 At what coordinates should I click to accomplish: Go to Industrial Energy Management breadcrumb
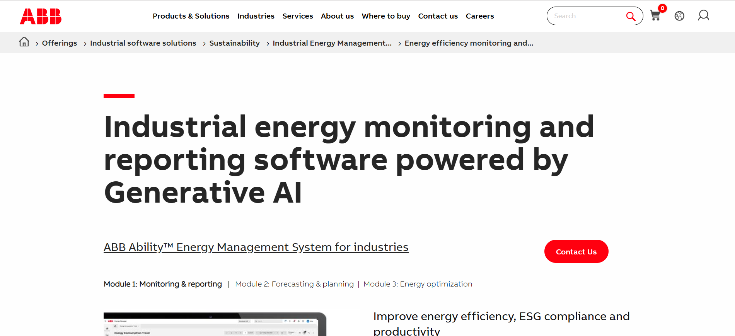(x=332, y=43)
